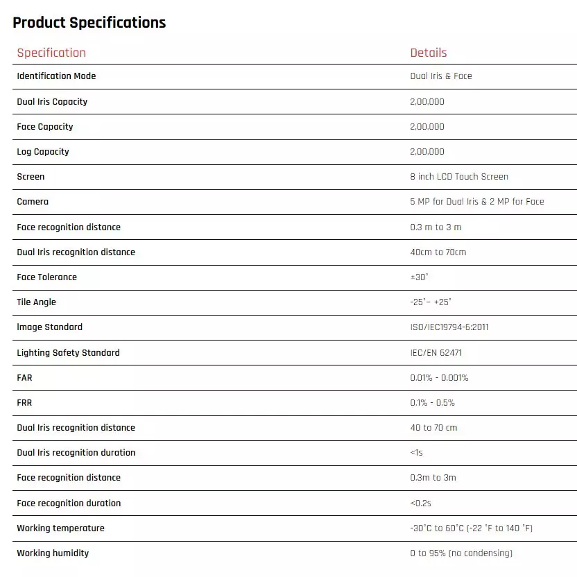Click the Working humidity value text
The image size is (577, 577).
tap(461, 553)
